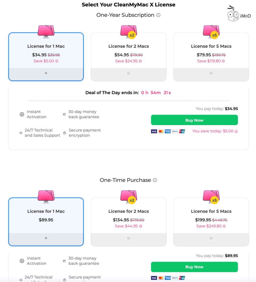Click the iMoD logo in the corner

[x=239, y=14]
